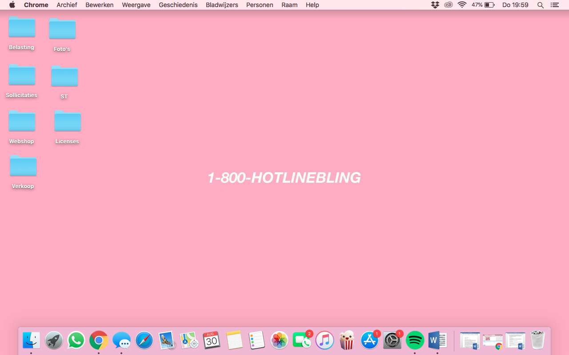Restore minimized Word document beside the Word app icon
This screenshot has width=569, height=355.
point(470,341)
